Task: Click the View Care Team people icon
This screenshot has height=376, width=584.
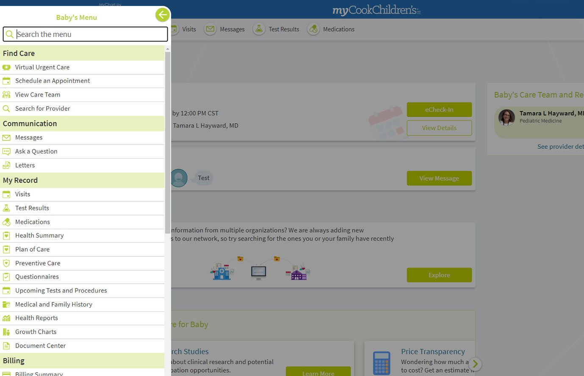Action: click(x=6, y=95)
